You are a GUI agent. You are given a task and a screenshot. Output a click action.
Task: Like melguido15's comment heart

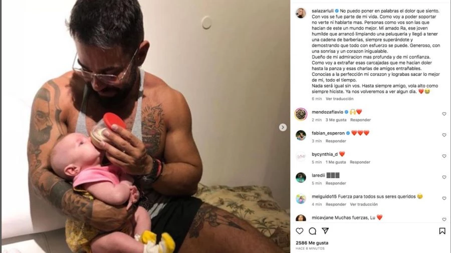[x=444, y=198]
